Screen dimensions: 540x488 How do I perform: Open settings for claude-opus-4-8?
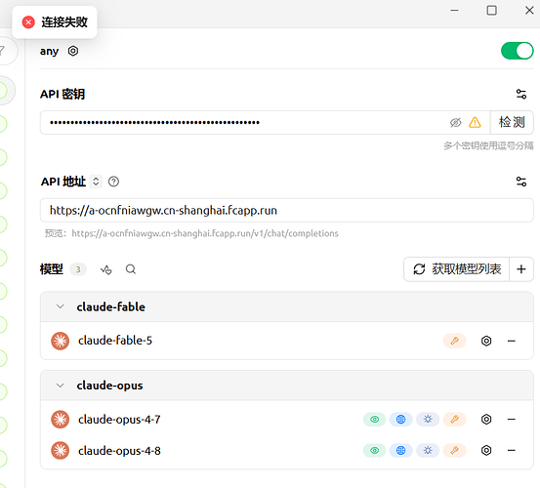coord(486,450)
